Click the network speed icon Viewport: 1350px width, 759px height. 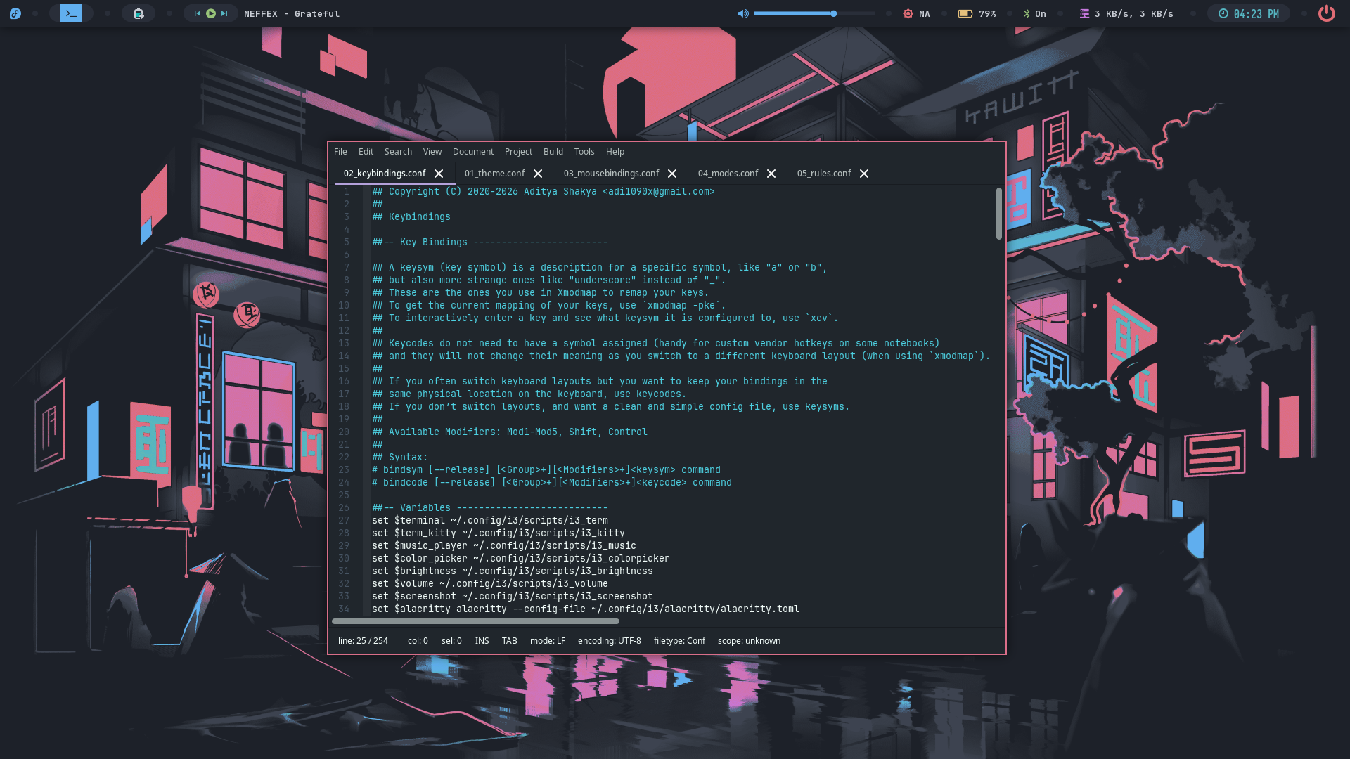(1084, 13)
